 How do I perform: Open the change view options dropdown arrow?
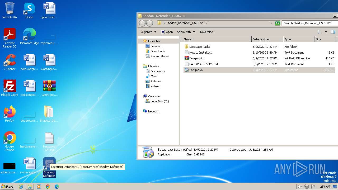326,32
